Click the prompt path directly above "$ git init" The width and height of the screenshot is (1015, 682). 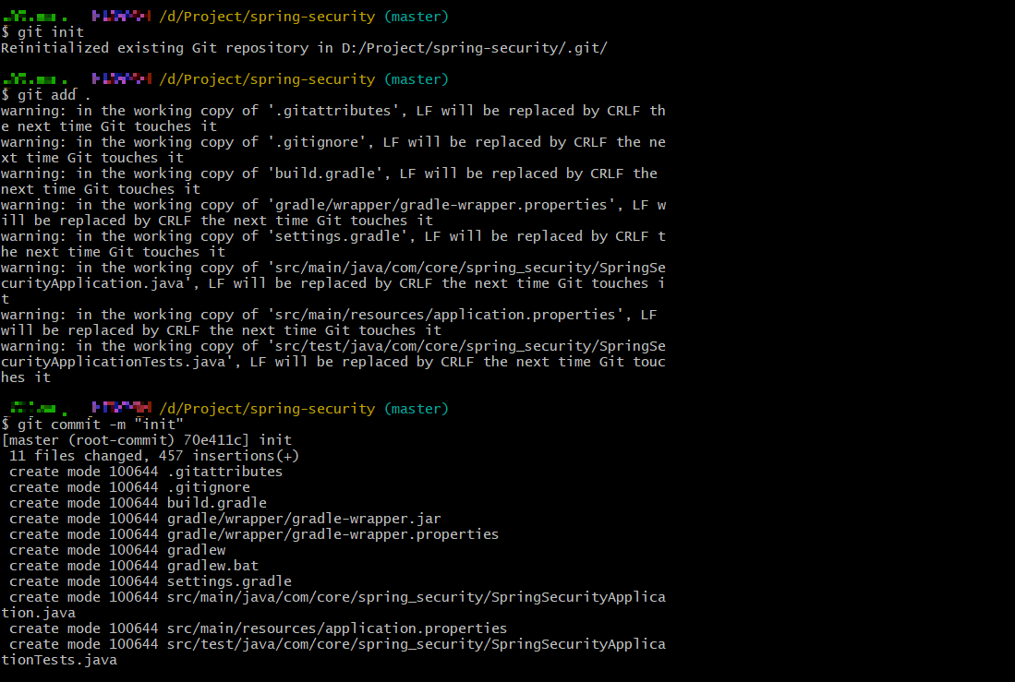267,17
